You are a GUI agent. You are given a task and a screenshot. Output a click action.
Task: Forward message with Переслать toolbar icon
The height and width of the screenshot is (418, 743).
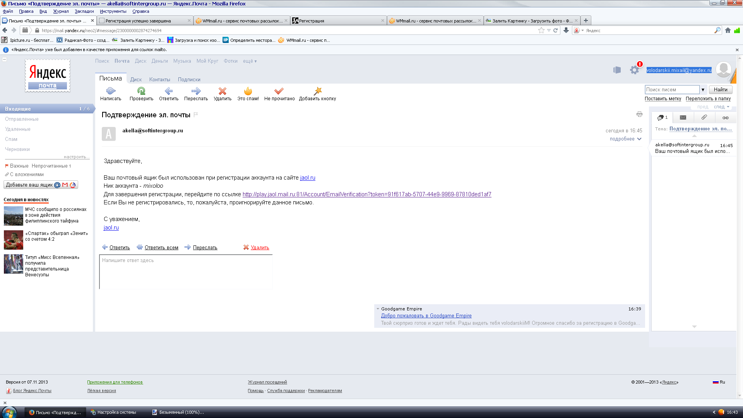(196, 91)
